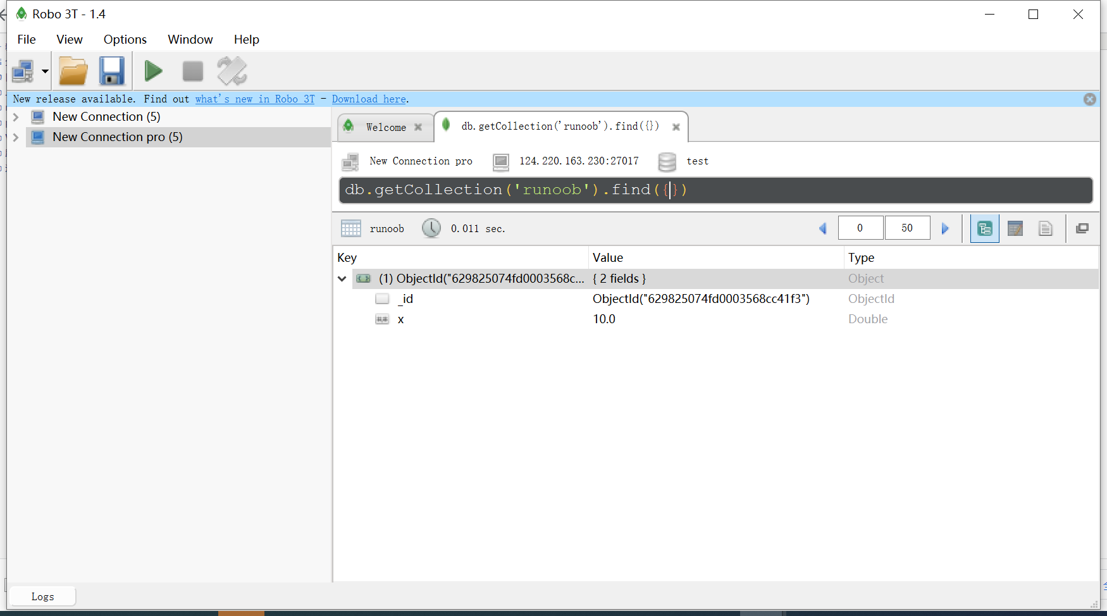
Task: Expand the New Connection pro (5) node
Action: [x=16, y=137]
